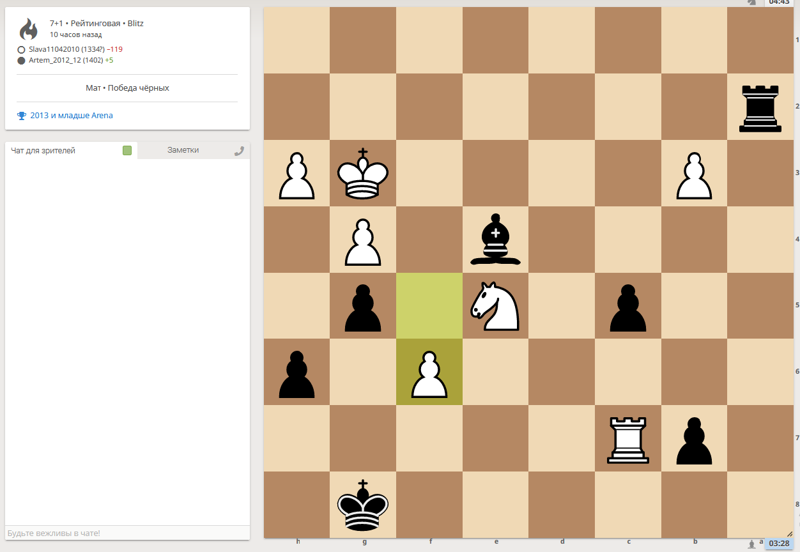The width and height of the screenshot is (800, 552).
Task: Click the phone icon in chat header
Action: pos(239,151)
